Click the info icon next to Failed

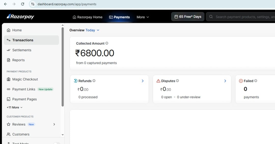coord(256,81)
